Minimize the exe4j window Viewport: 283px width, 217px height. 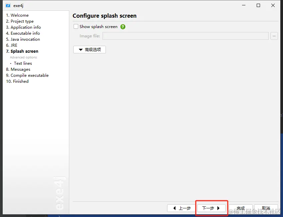244,5
